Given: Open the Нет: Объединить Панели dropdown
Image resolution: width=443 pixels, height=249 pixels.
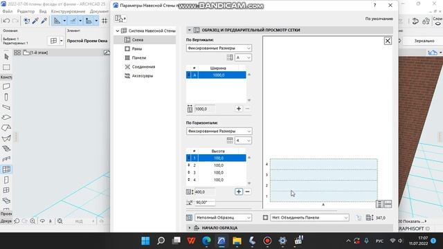Looking at the screenshot, I should pos(309,218).
